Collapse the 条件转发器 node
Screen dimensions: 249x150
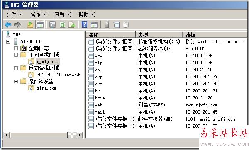tap(16, 82)
